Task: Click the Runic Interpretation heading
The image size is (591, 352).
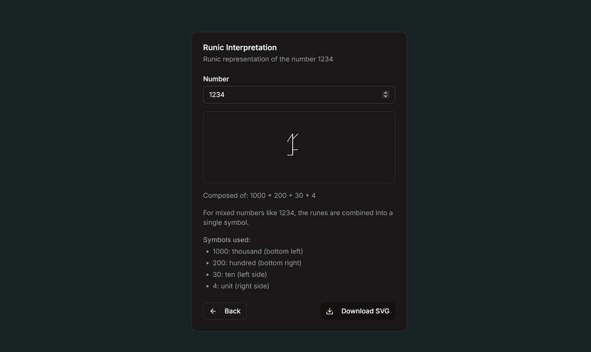Action: point(240,48)
